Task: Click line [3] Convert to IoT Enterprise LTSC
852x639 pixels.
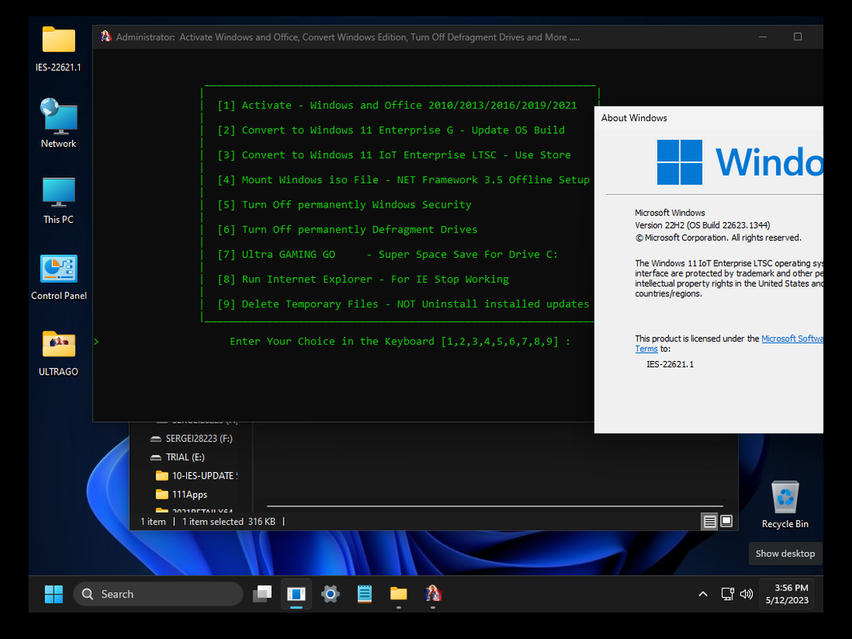Action: click(394, 156)
